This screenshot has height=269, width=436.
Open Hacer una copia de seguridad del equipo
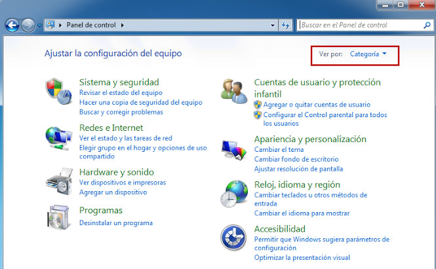point(141,103)
